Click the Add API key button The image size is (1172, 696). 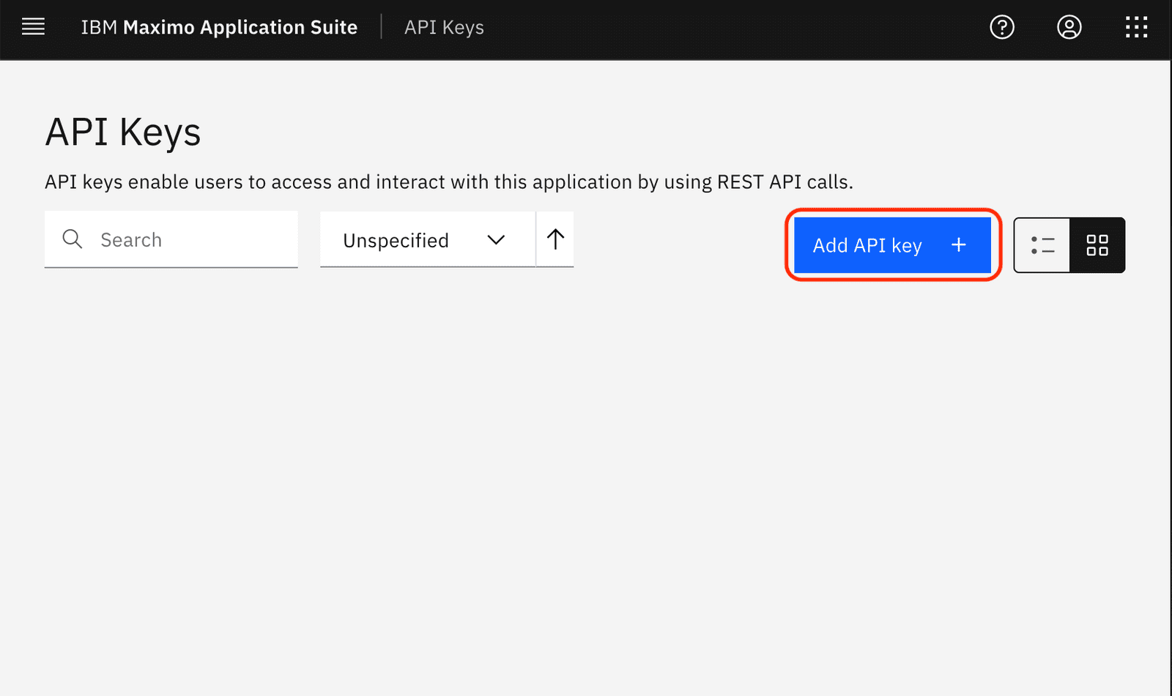[893, 245]
